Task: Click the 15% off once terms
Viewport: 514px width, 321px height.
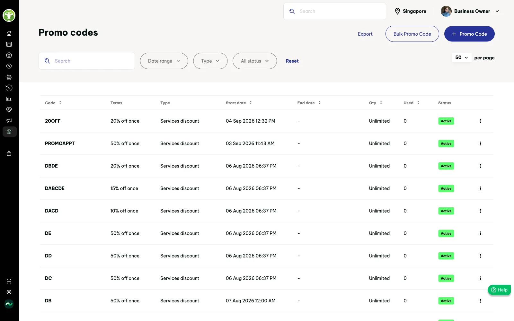Action: pyautogui.click(x=124, y=188)
